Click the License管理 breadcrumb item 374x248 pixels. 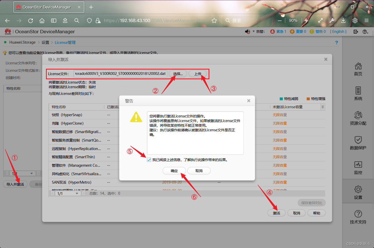click(65, 42)
